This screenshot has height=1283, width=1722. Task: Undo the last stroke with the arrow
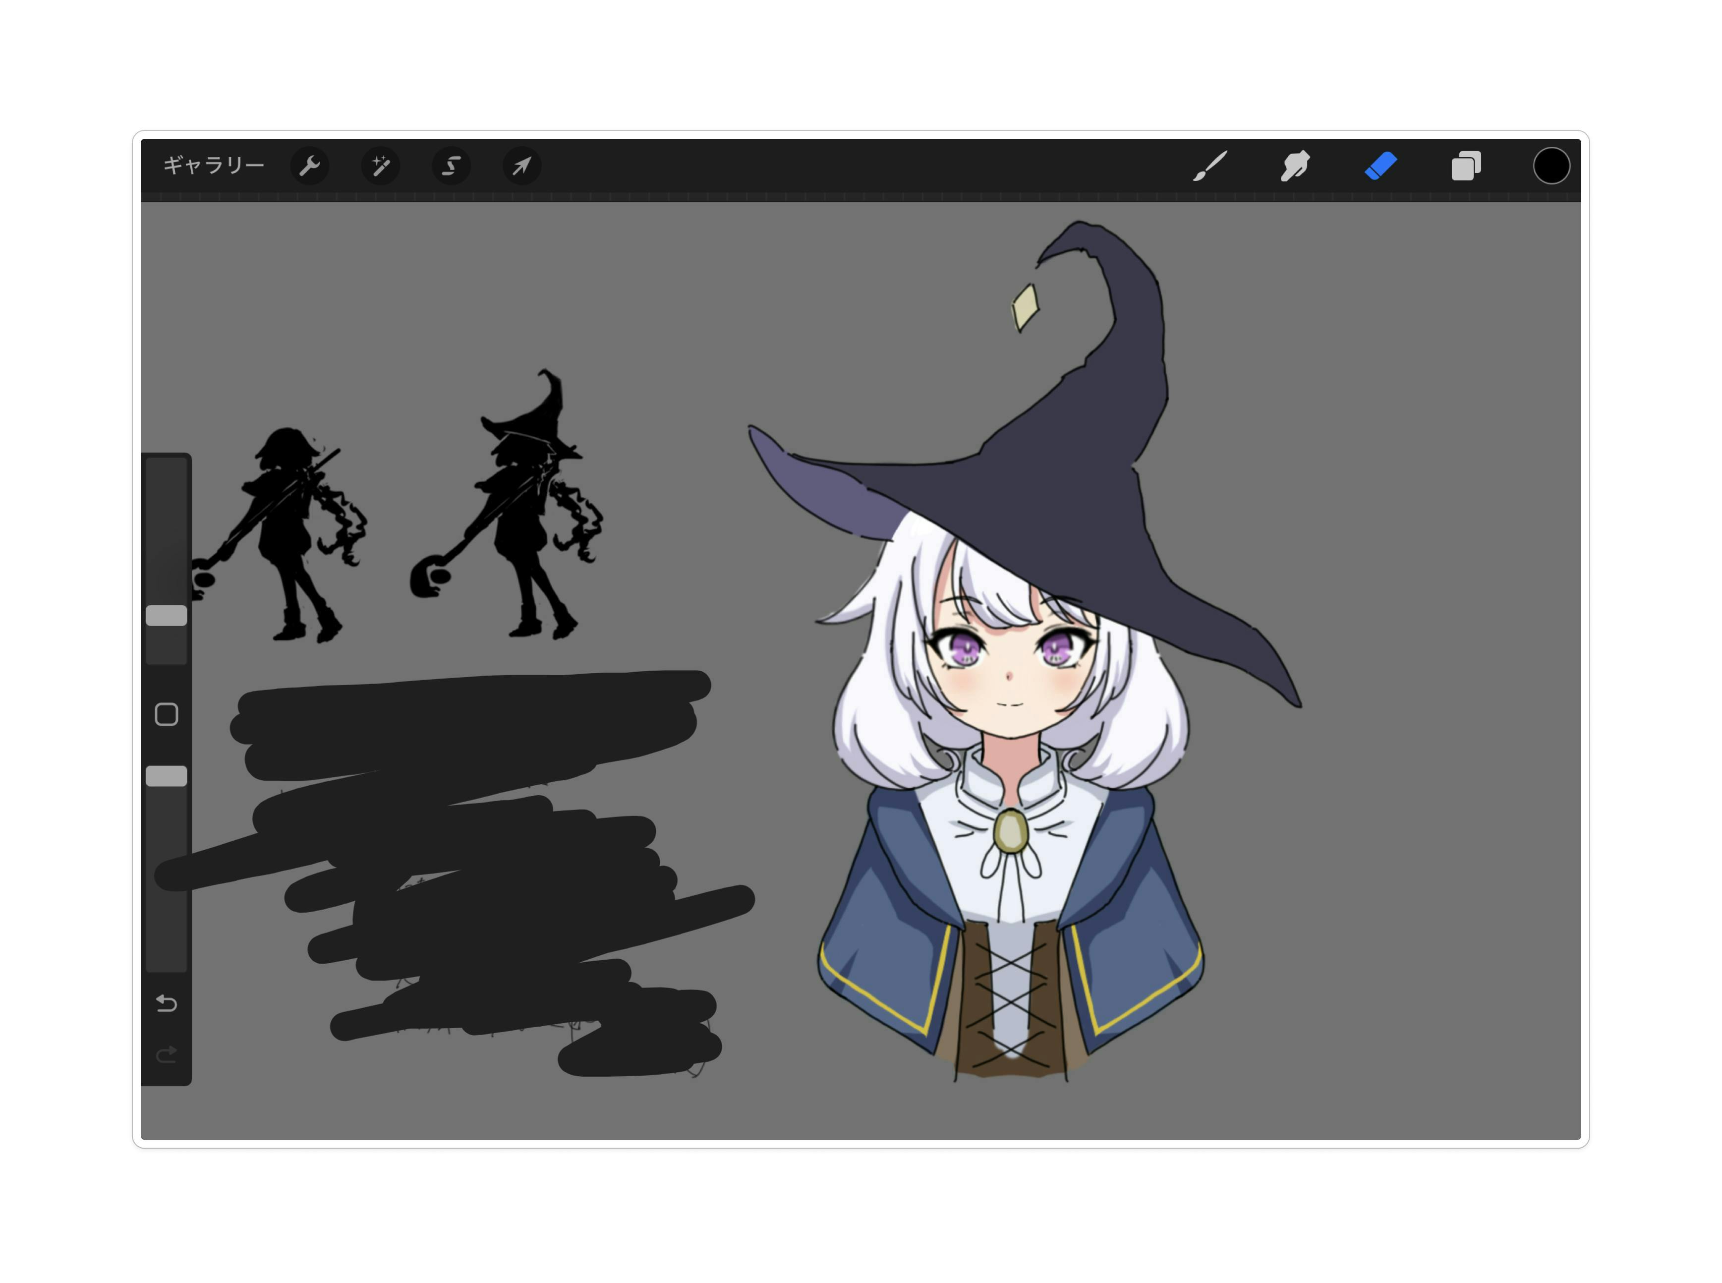coord(166,1003)
